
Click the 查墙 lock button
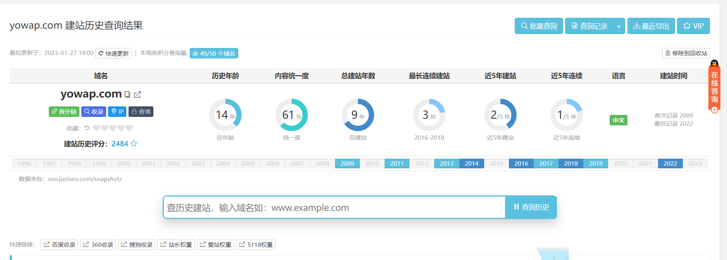141,111
